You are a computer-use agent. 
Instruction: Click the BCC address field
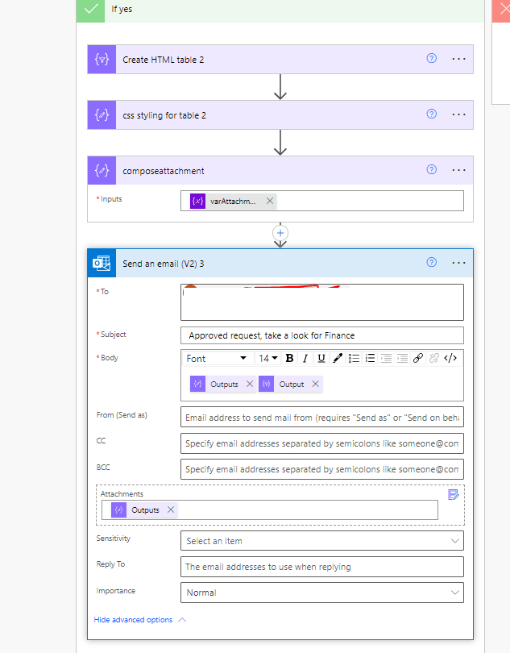tap(321, 469)
